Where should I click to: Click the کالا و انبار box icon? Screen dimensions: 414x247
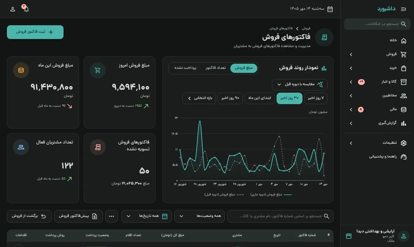[404, 82]
